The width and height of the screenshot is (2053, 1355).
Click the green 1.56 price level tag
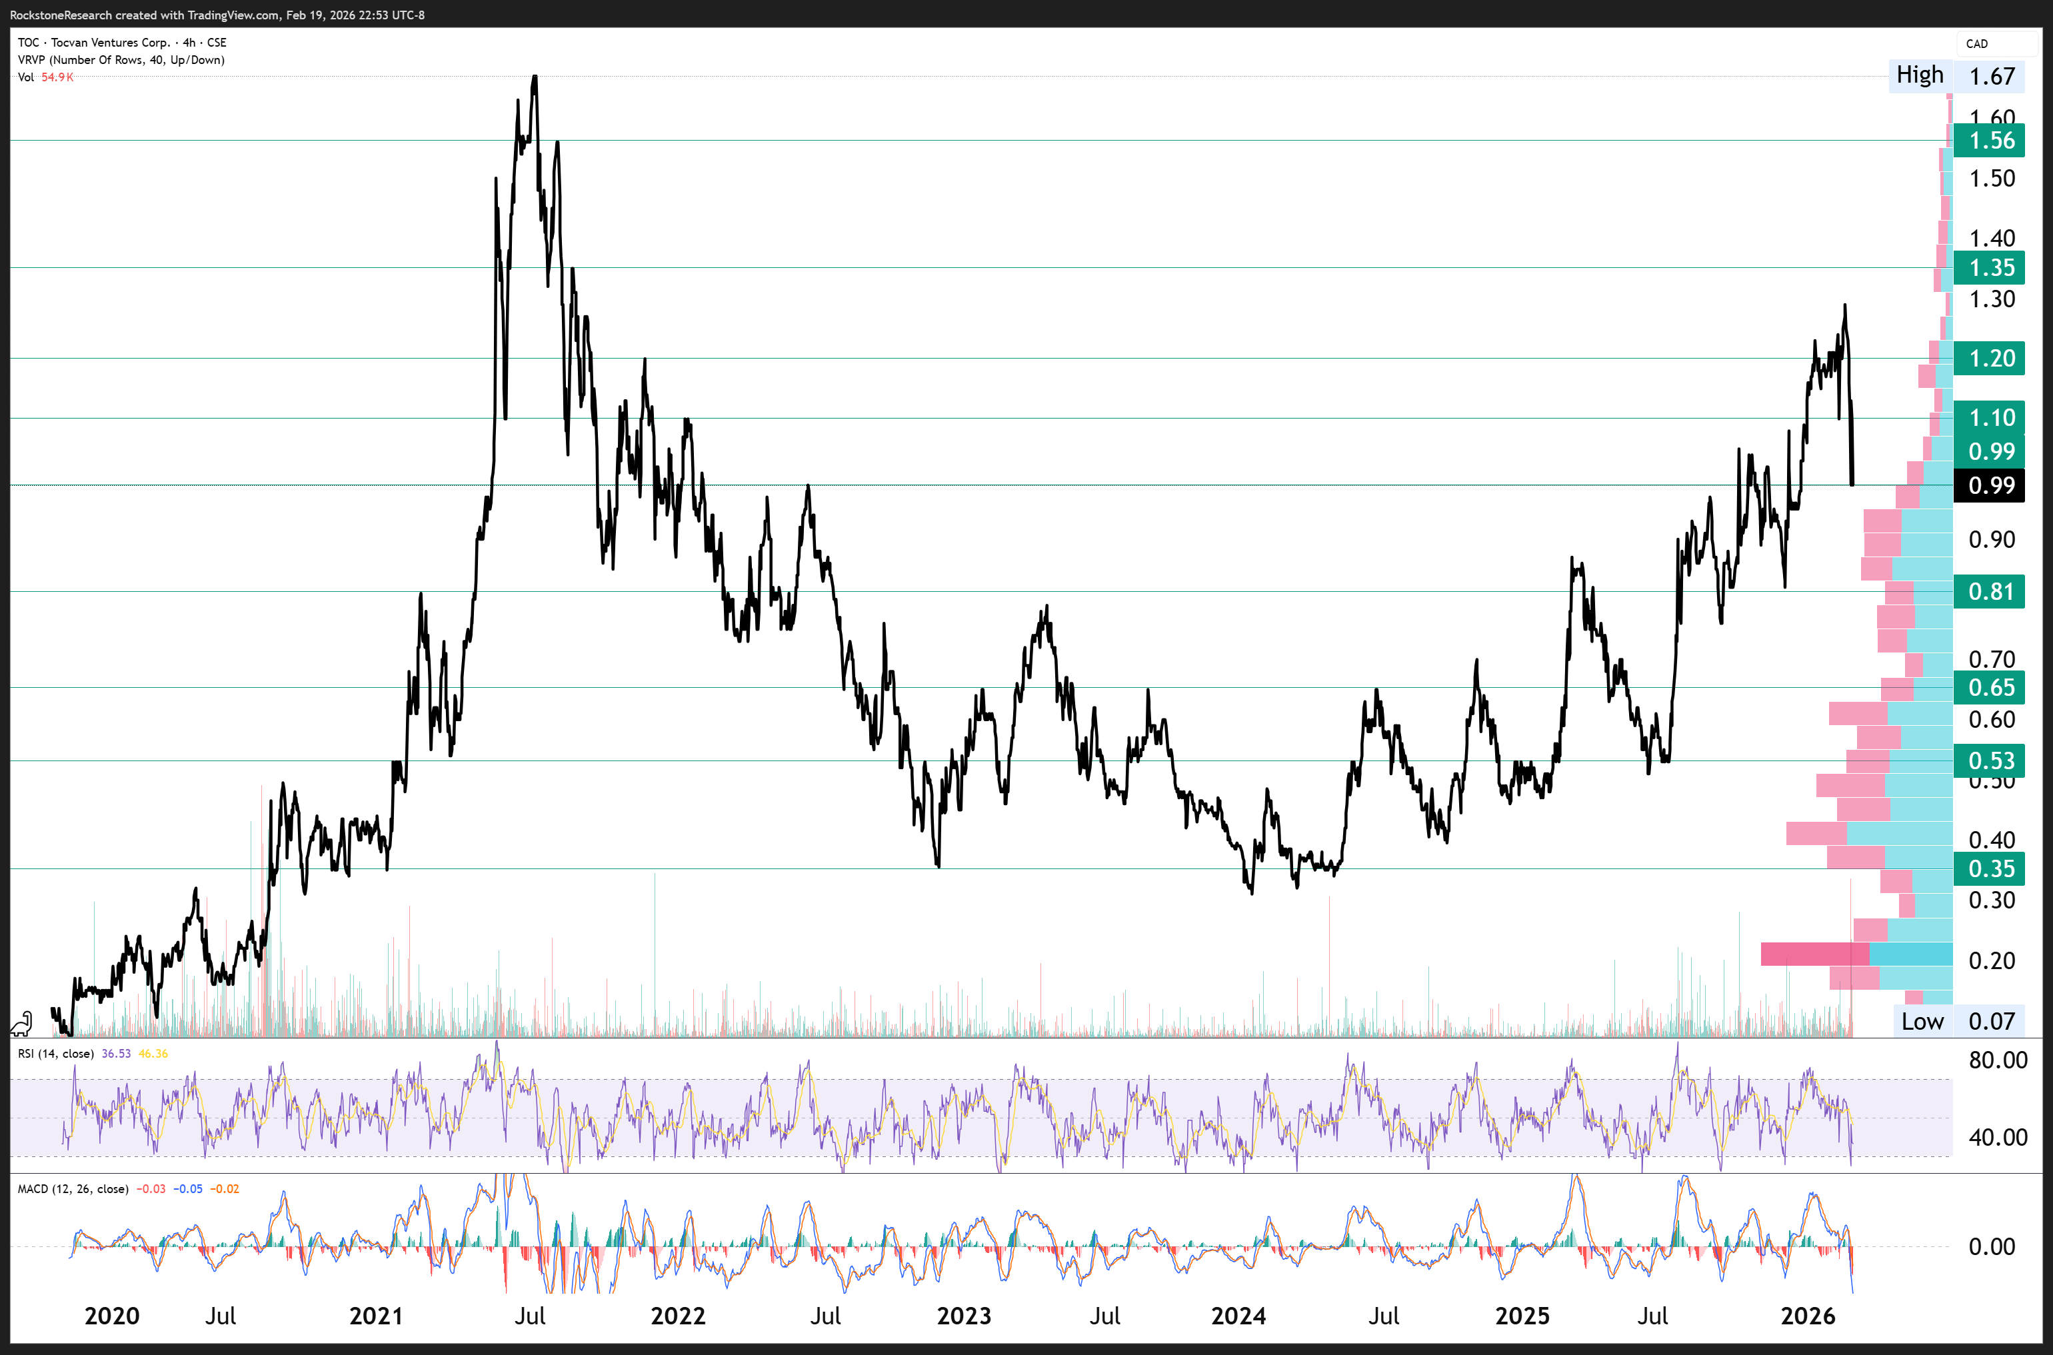[1989, 140]
